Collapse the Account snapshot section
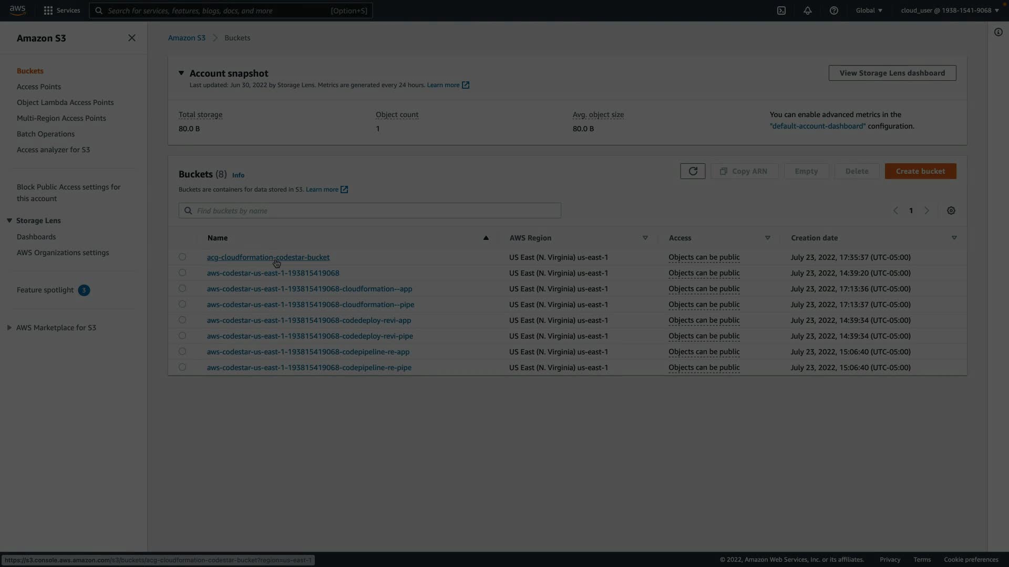Viewport: 1009px width, 567px height. click(x=181, y=73)
